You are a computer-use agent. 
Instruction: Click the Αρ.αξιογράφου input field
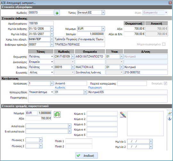(41, 23)
